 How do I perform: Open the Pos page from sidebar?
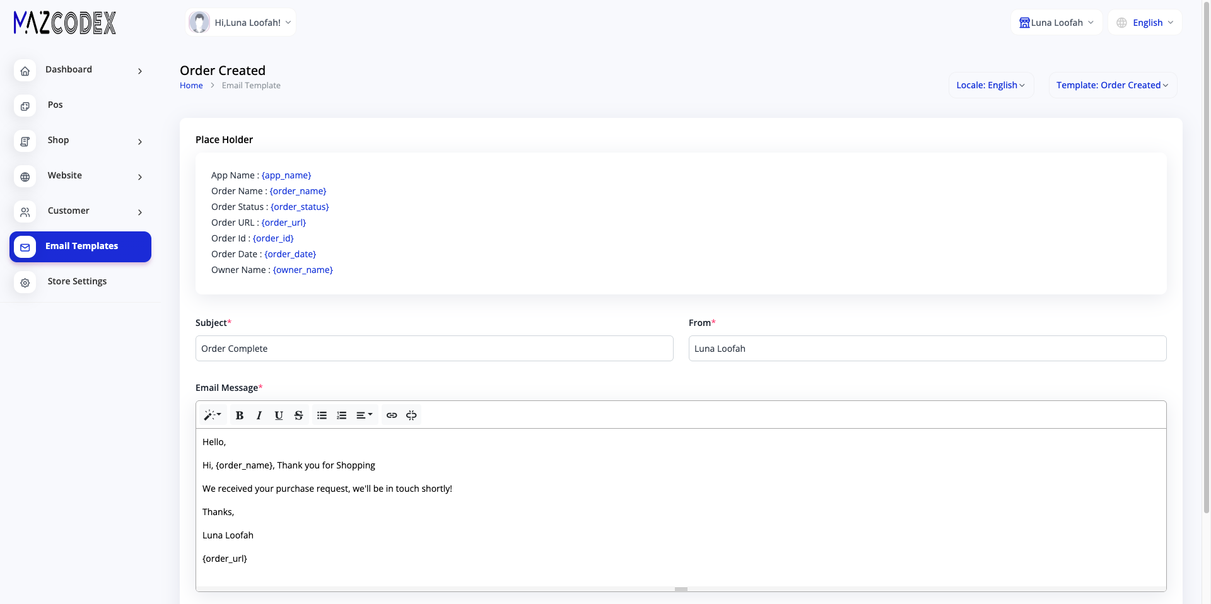[x=81, y=105]
